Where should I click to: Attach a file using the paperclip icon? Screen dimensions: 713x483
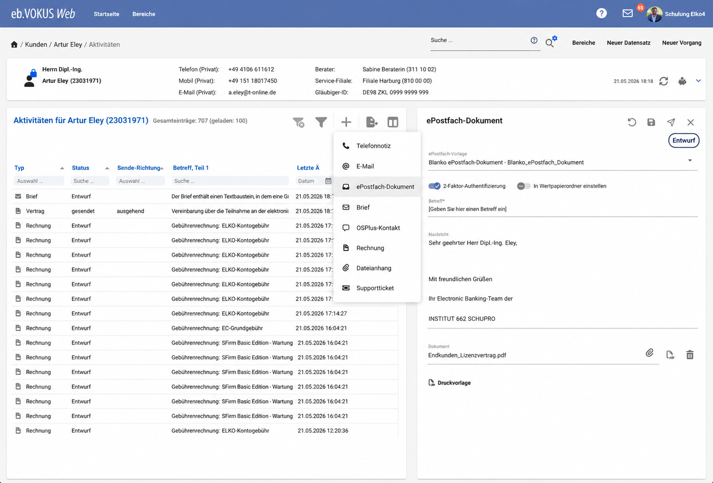click(x=649, y=353)
